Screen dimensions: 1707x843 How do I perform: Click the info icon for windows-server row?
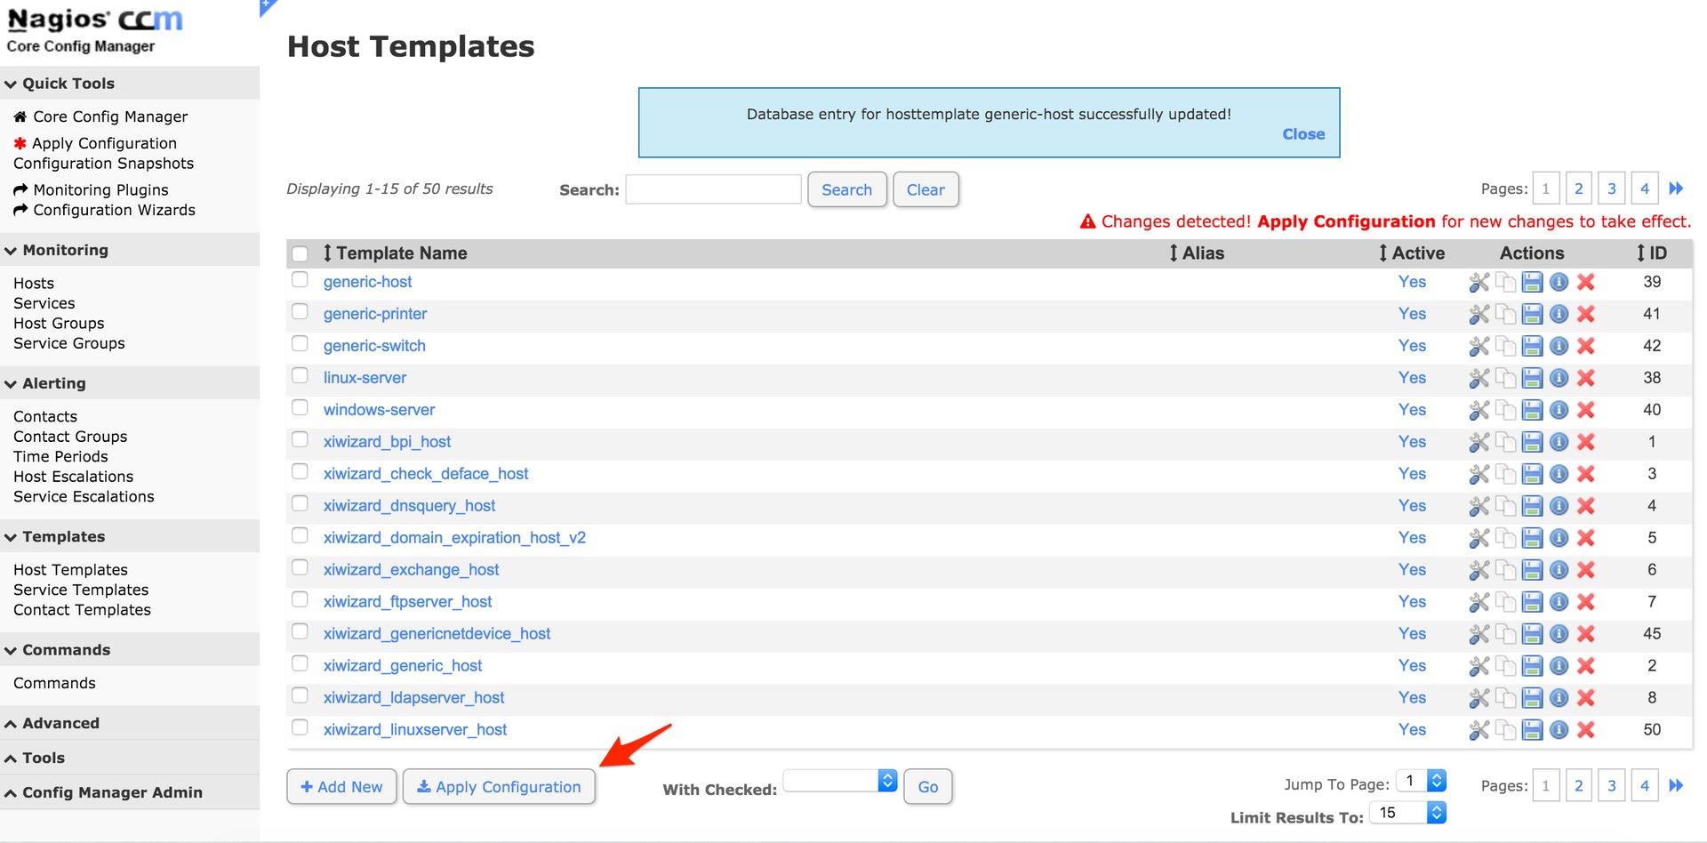(x=1559, y=411)
